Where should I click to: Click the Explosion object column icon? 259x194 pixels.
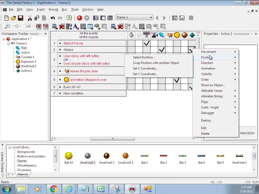click(177, 35)
